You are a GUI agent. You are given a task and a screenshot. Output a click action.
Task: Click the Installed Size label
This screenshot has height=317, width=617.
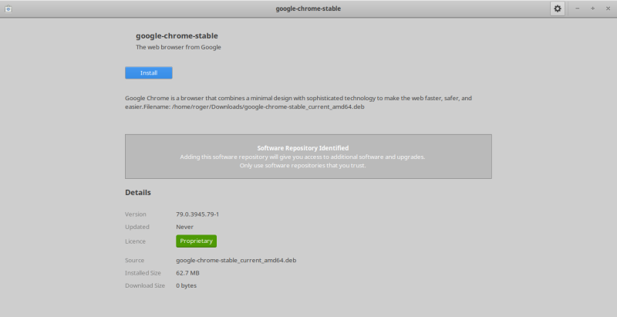[x=143, y=273]
